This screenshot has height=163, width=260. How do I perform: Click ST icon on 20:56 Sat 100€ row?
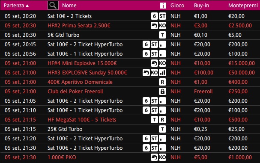pos(154,53)
